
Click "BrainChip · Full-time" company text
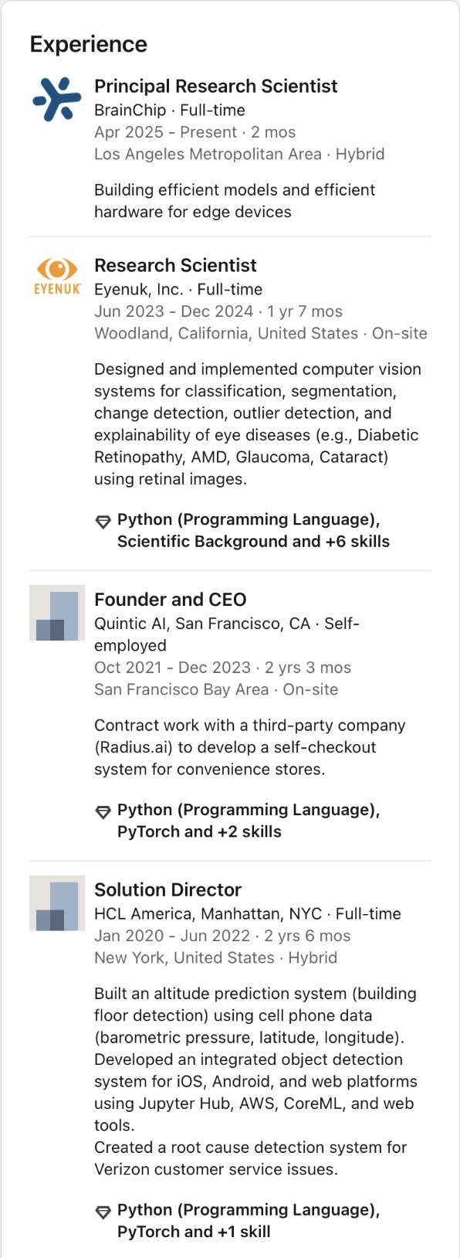170,110
